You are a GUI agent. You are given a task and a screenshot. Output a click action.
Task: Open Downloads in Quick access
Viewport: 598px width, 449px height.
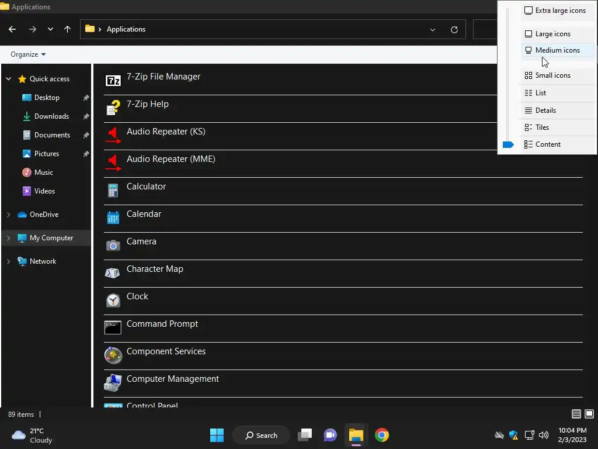tap(46, 116)
